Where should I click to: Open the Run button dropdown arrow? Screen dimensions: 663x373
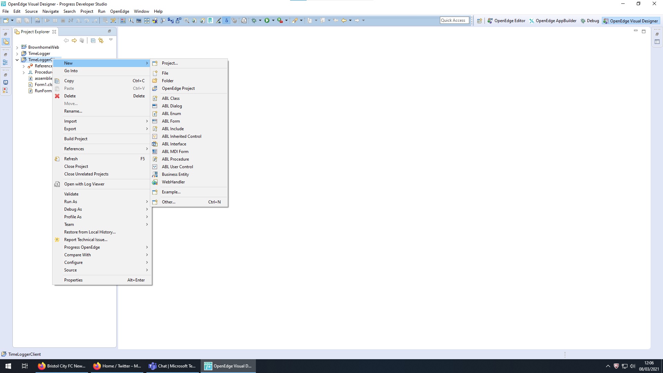[x=273, y=20]
